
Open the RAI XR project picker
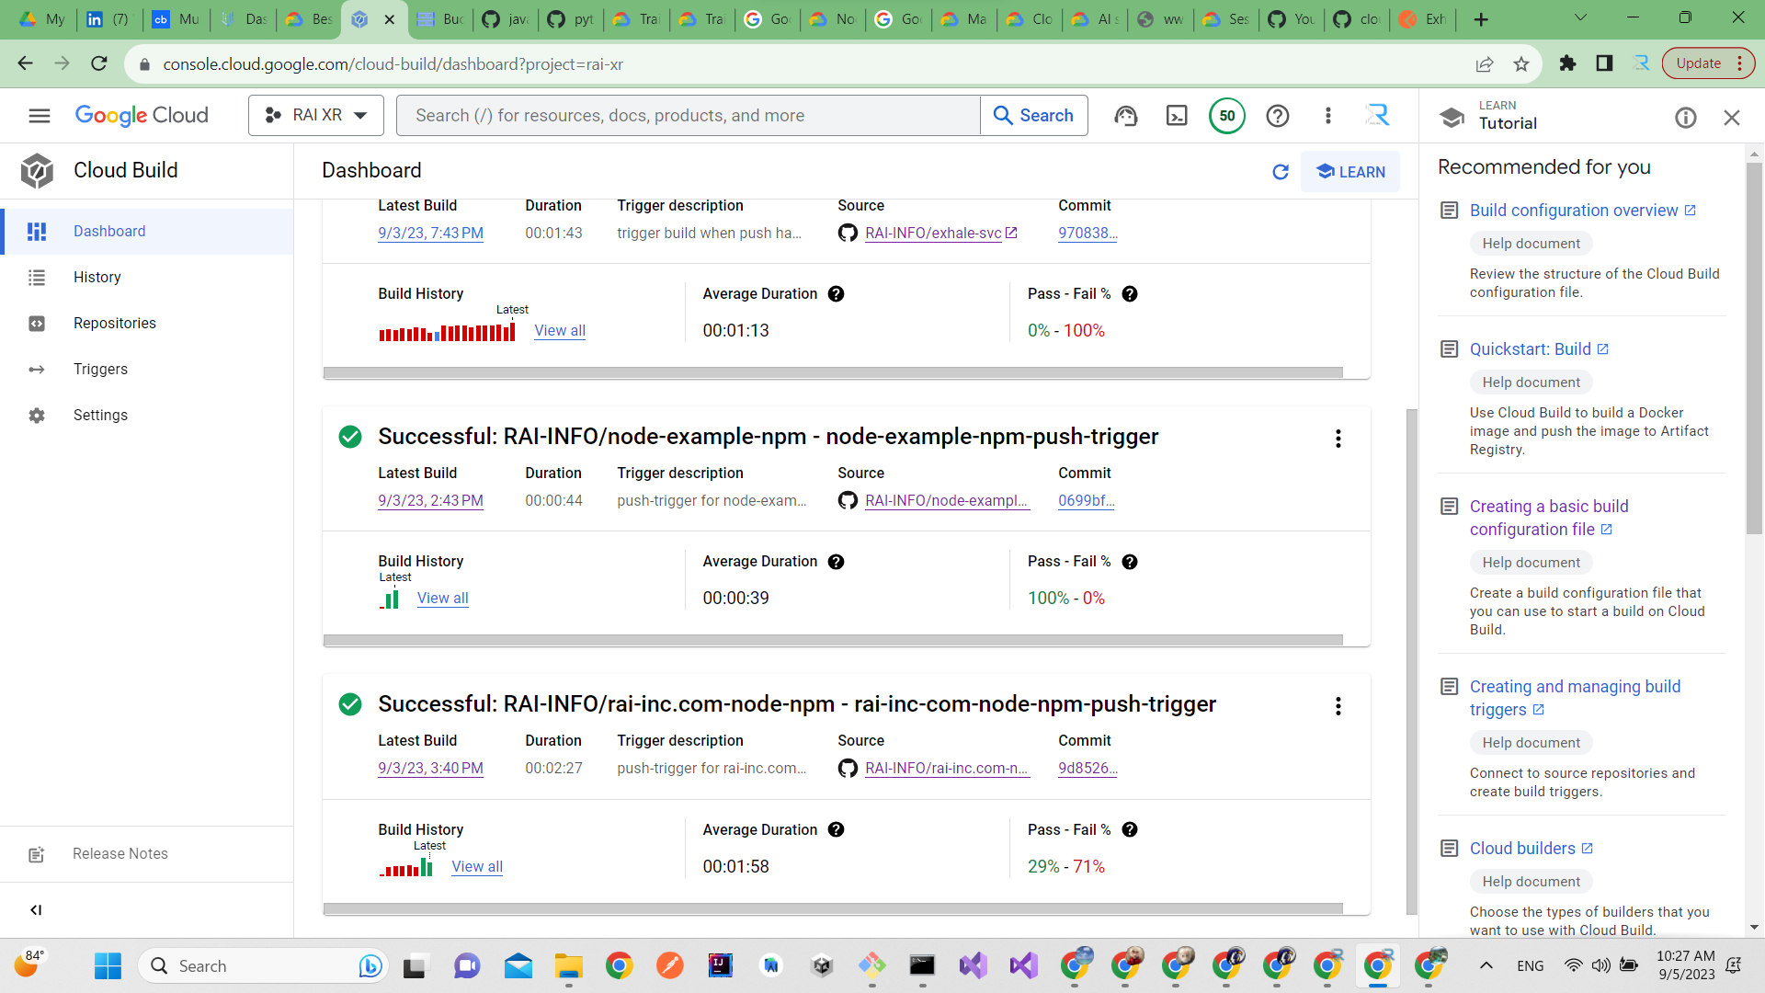tap(315, 115)
